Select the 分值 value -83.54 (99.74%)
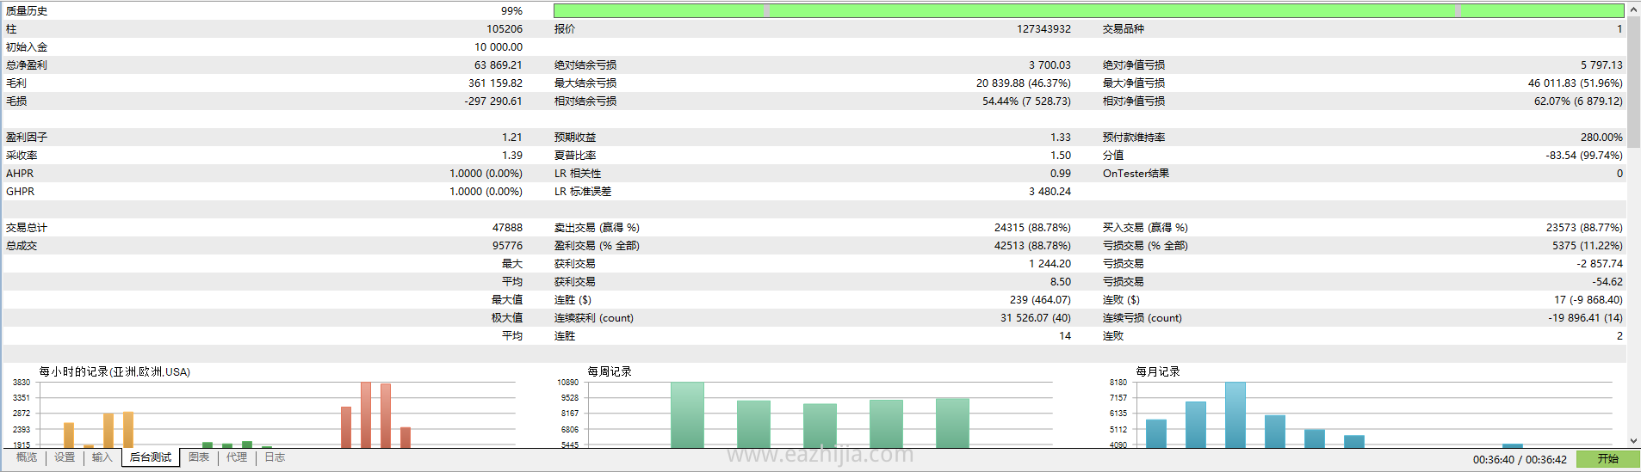1641x472 pixels. tap(1584, 156)
